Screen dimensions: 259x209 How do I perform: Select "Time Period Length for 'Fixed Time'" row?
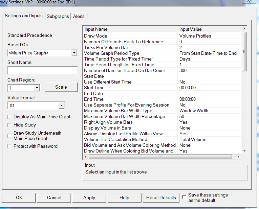[162, 65]
